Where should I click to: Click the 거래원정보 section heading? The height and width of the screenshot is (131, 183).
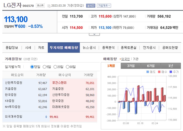coord(13,59)
